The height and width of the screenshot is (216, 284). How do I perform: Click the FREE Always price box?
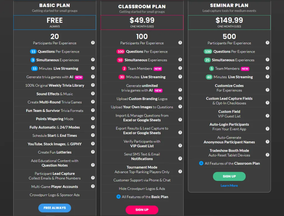55,22
